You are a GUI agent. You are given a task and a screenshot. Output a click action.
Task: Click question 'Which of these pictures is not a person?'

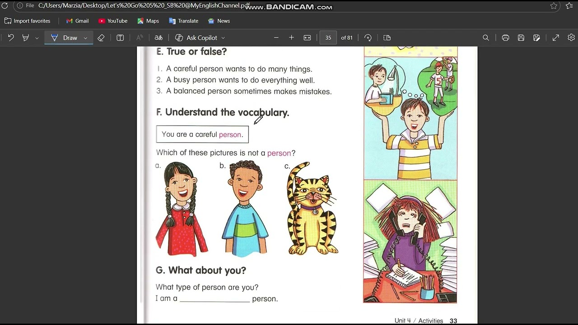point(226,153)
